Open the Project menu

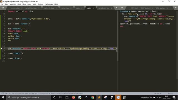[40, 4]
